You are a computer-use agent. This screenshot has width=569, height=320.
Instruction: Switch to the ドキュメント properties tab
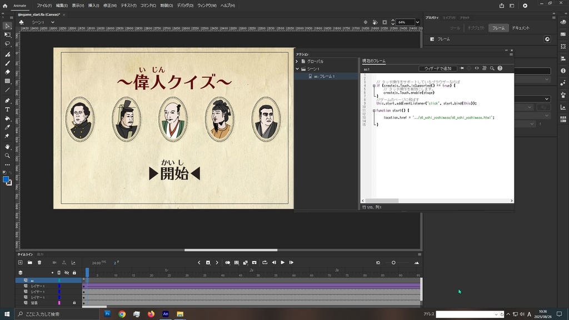tap(521, 28)
